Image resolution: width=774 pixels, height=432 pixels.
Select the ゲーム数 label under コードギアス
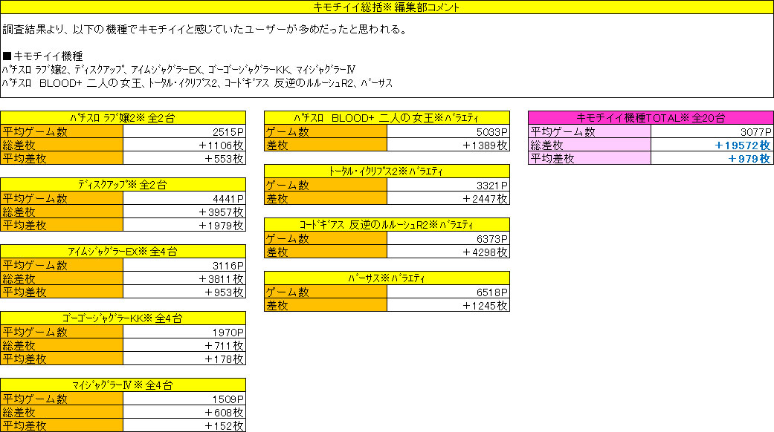point(326,238)
